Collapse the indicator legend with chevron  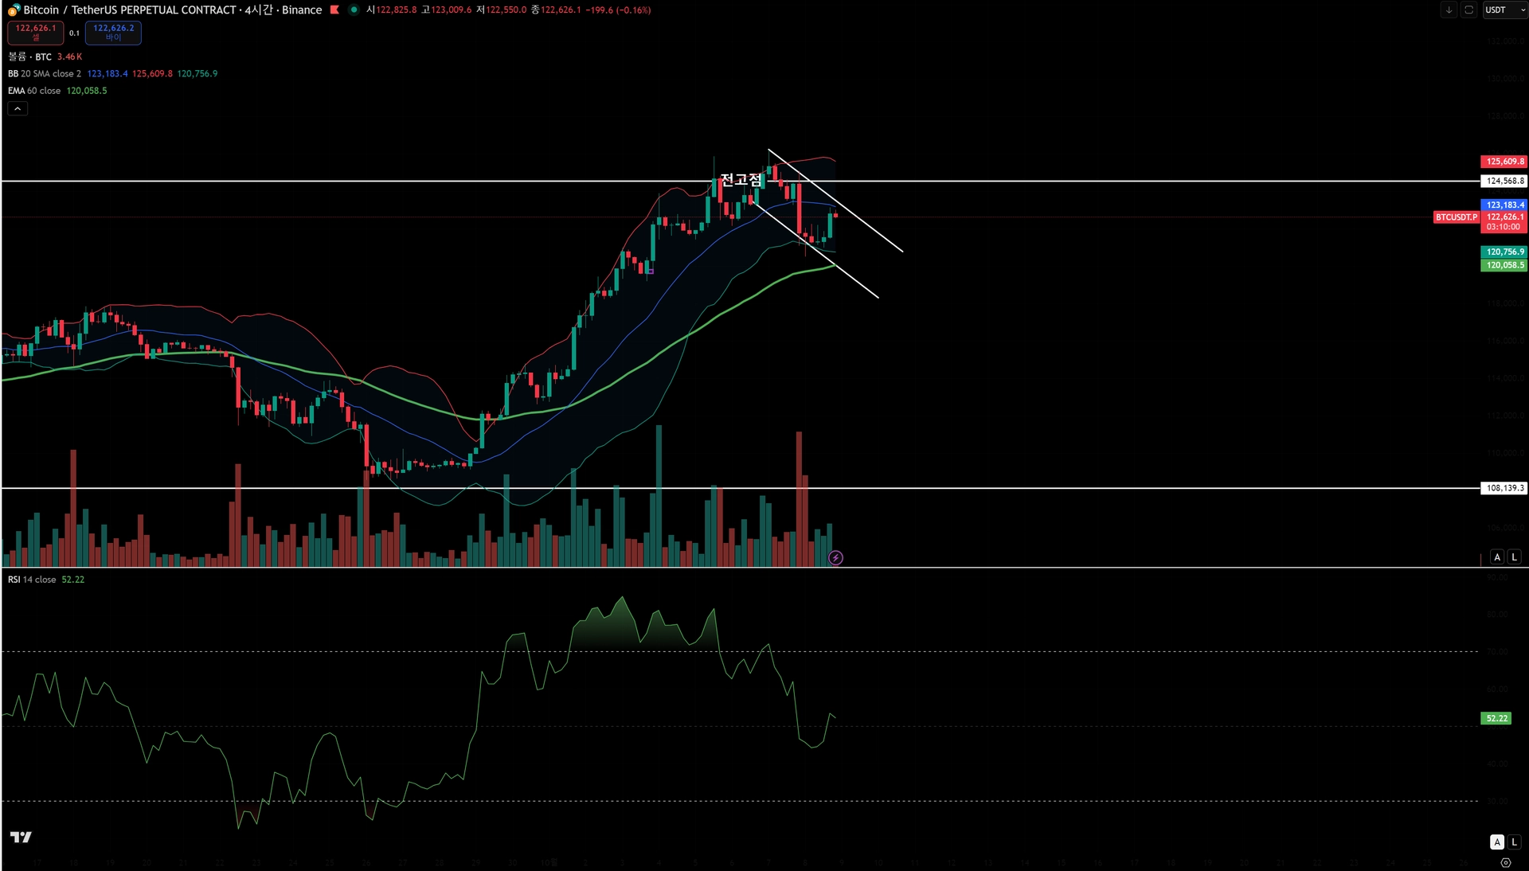18,109
